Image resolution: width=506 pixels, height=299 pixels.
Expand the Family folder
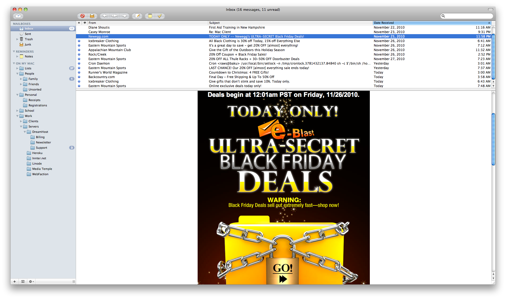pos(21,79)
